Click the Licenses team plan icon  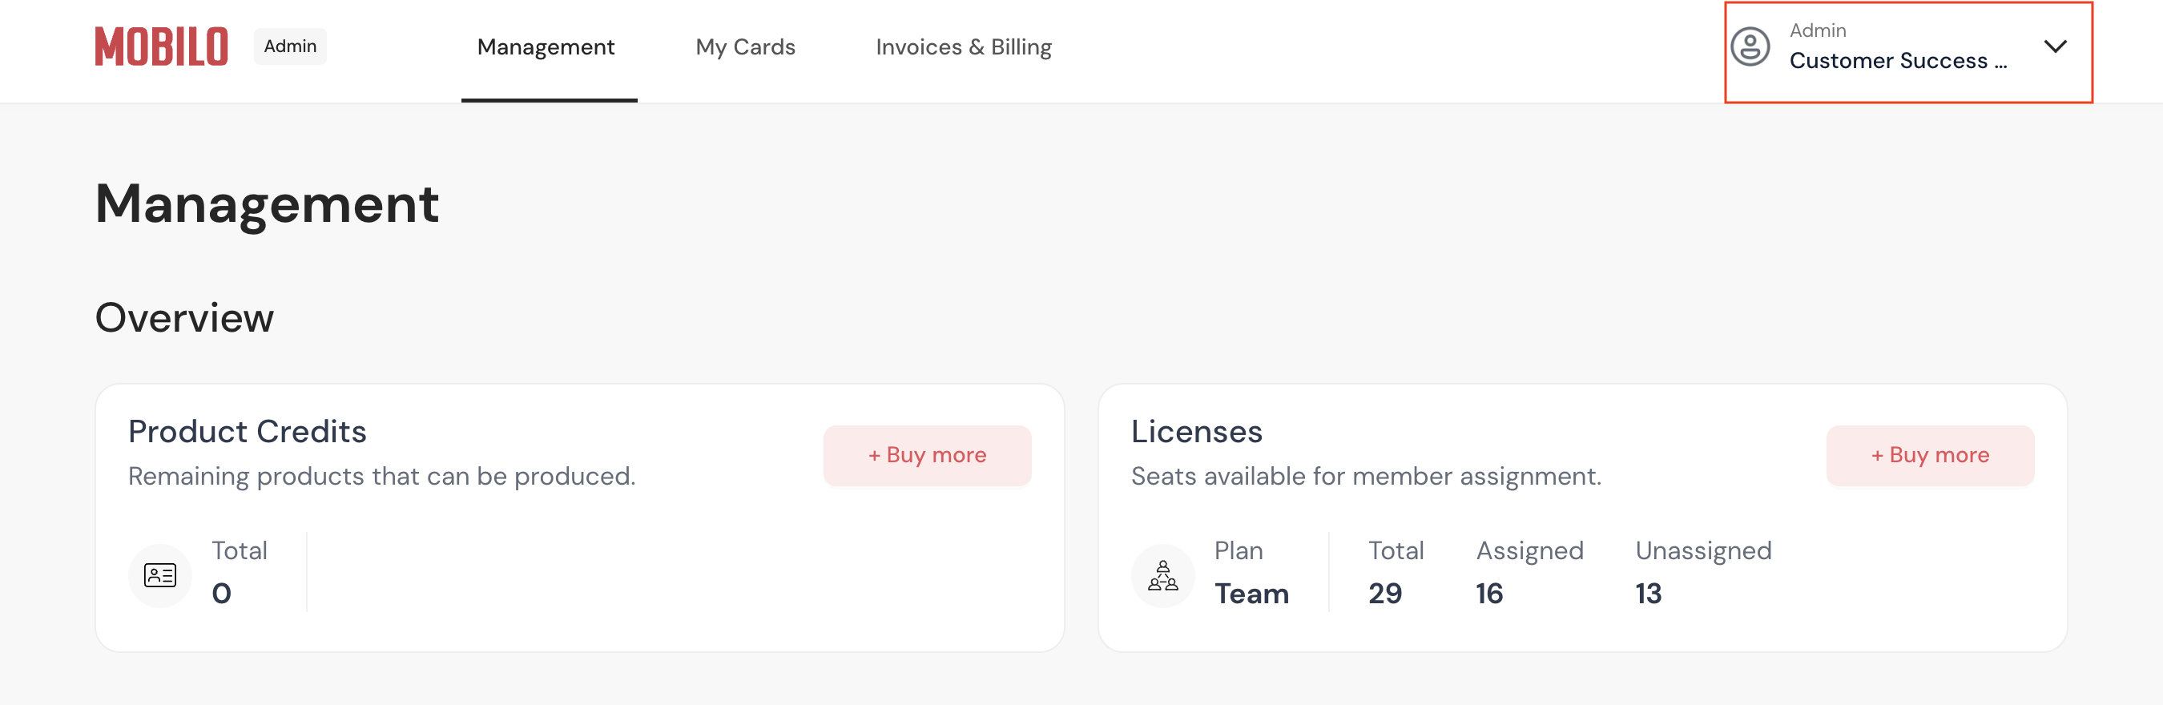coord(1162,576)
